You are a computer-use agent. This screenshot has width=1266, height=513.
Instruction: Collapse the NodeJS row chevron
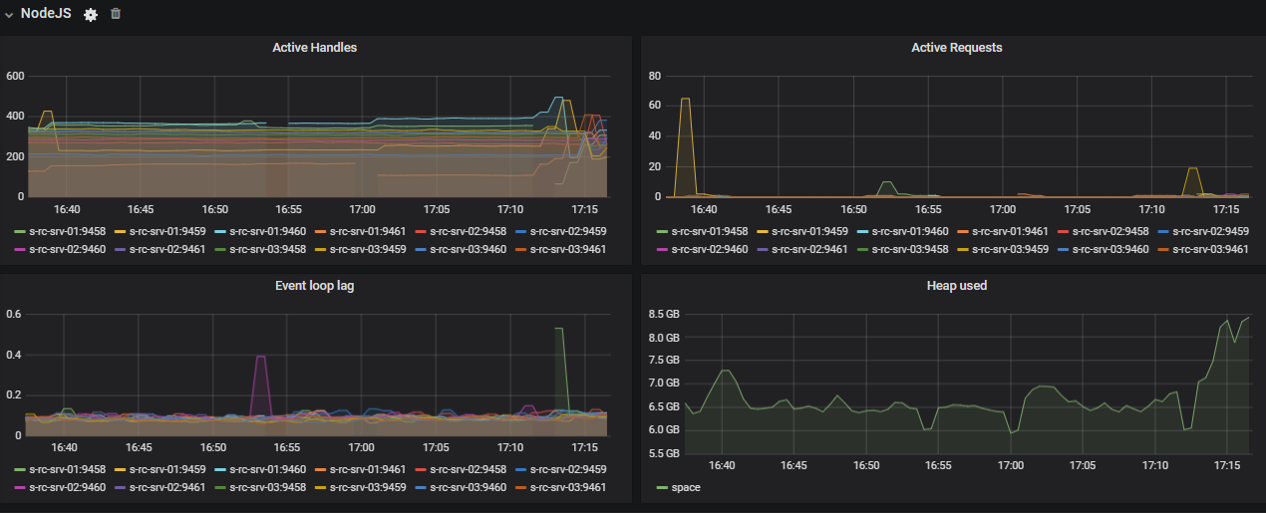tap(9, 14)
